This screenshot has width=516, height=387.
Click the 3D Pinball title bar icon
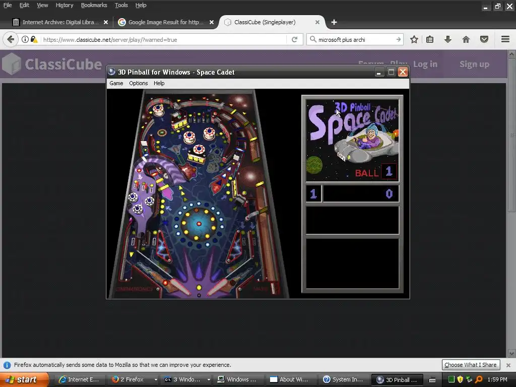pyautogui.click(x=112, y=72)
